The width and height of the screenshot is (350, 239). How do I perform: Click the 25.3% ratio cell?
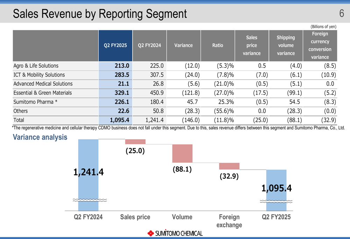coord(224,102)
